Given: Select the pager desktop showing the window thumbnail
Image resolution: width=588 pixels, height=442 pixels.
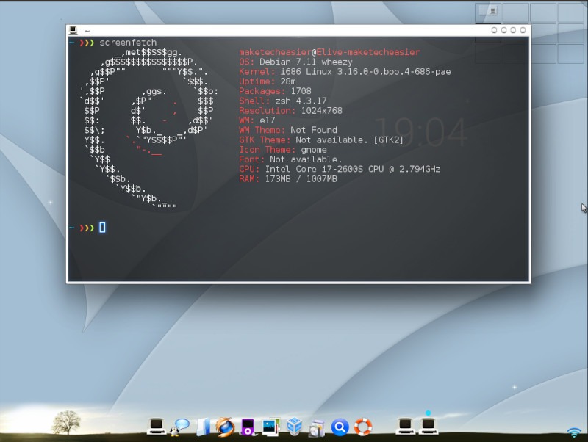Looking at the screenshot, I should [489, 12].
